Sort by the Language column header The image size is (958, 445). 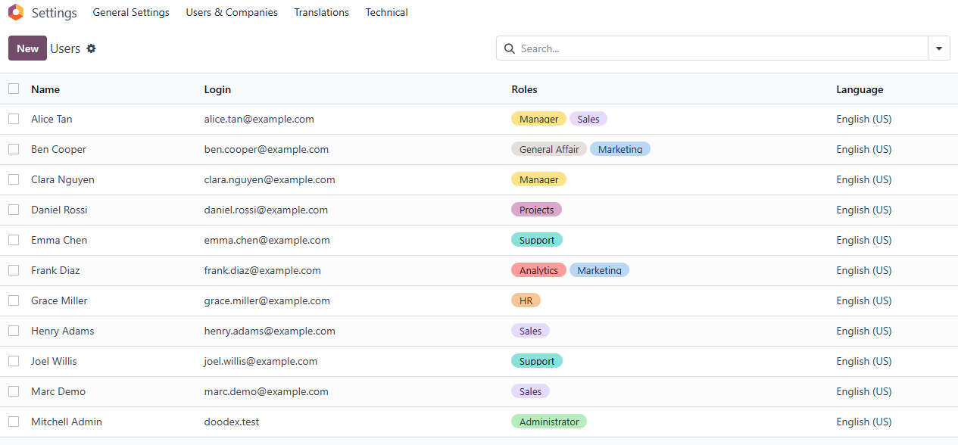coord(860,89)
